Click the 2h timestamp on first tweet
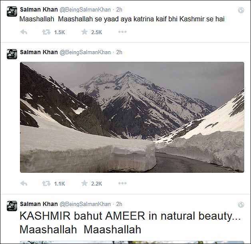 (x=119, y=10)
